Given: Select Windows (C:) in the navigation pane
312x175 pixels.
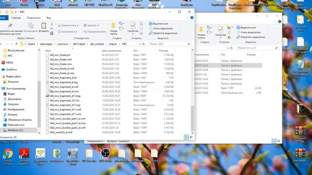Looking at the screenshot, I should (19, 130).
